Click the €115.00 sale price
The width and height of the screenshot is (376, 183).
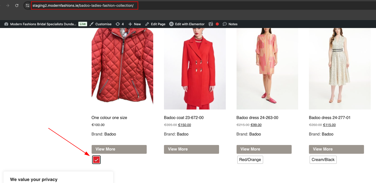click(x=329, y=125)
